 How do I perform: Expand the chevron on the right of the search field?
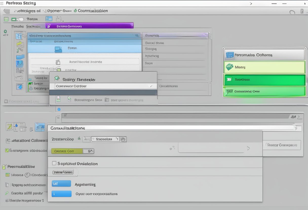click(248, 148)
